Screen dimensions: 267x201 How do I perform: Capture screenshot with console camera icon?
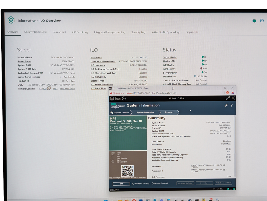point(214,189)
